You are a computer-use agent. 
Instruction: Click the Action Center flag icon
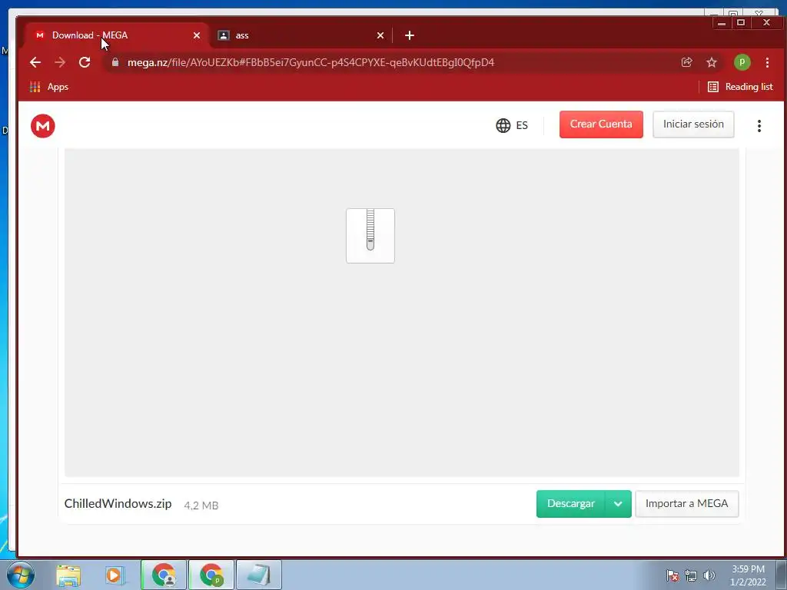tap(672, 575)
